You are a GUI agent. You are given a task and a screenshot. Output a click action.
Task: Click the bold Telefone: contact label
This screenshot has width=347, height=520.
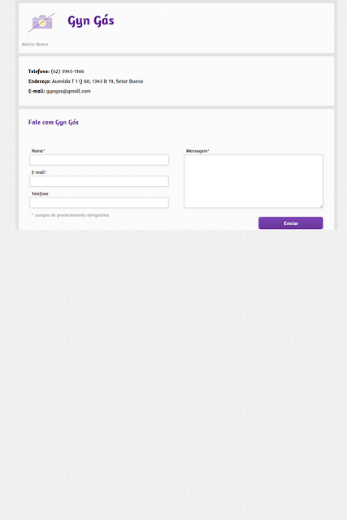(39, 71)
